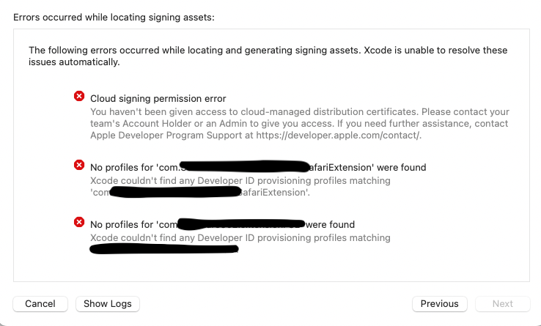Open the developer.apple.com/contact URL
This screenshot has width=541, height=326.
pos(338,136)
